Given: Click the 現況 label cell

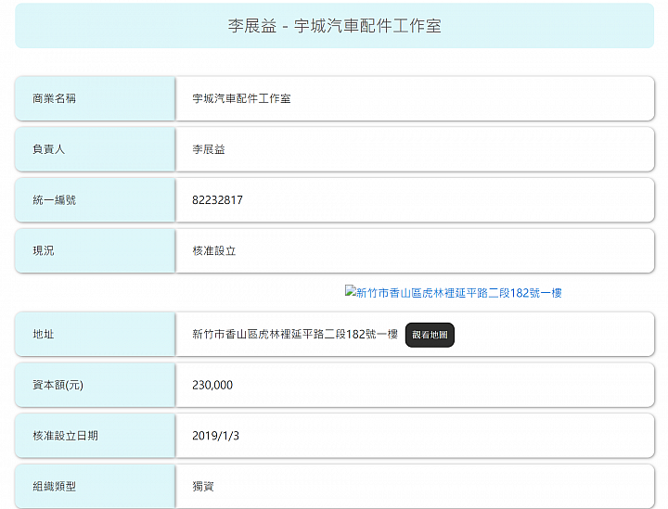Looking at the screenshot, I should 95,250.
